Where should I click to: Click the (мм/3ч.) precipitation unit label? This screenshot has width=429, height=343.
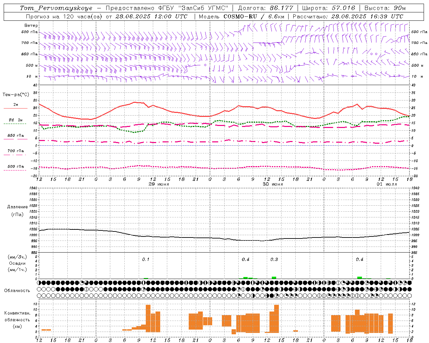point(17,257)
